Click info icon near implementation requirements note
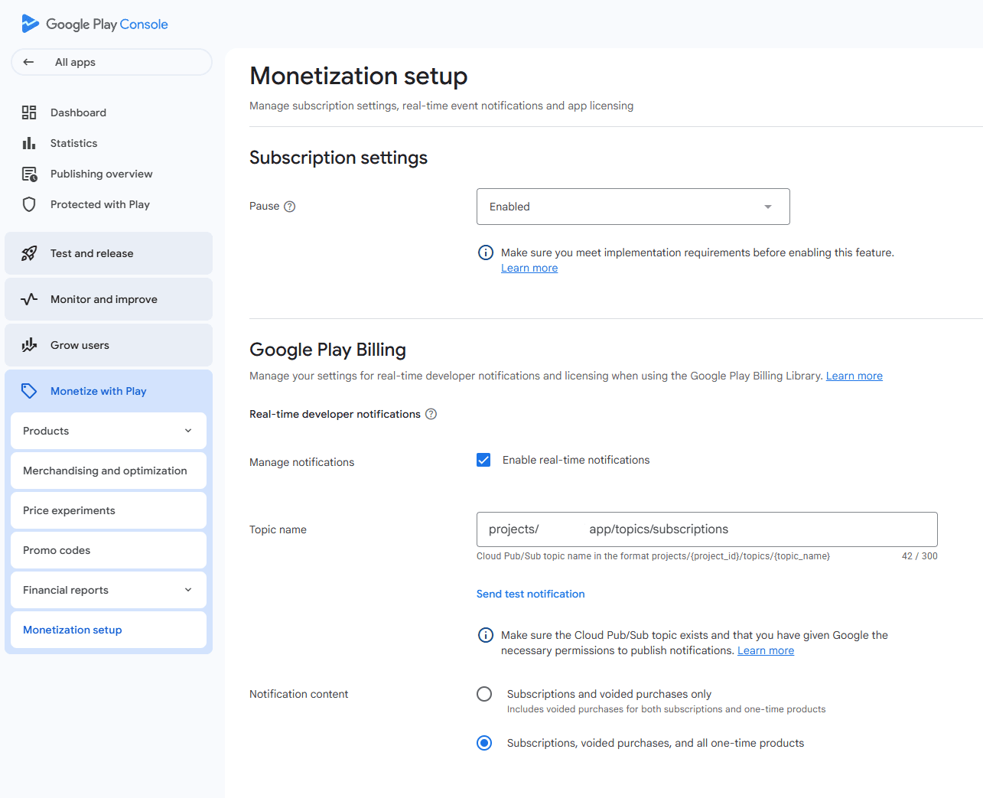 click(x=486, y=252)
